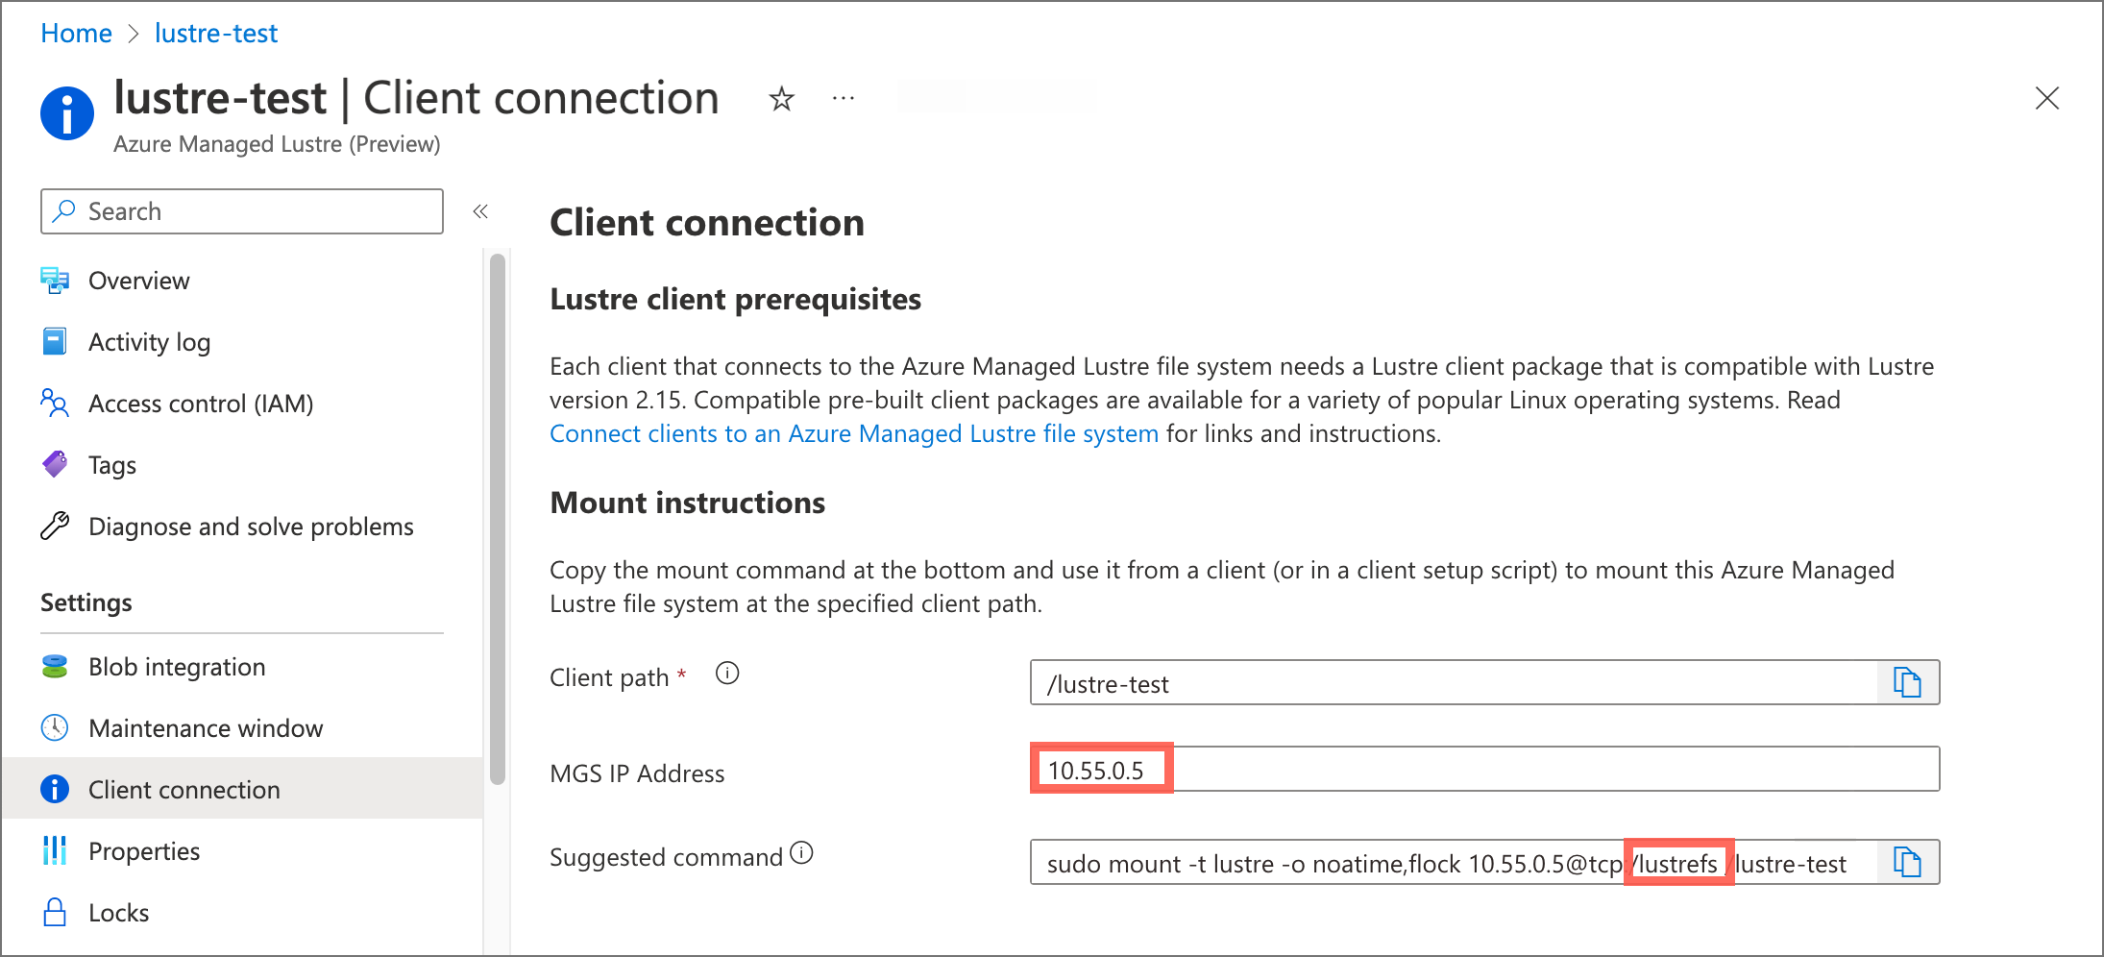Open Properties from the Settings menu
Viewport: 2104px width, 957px height.
pos(144,850)
